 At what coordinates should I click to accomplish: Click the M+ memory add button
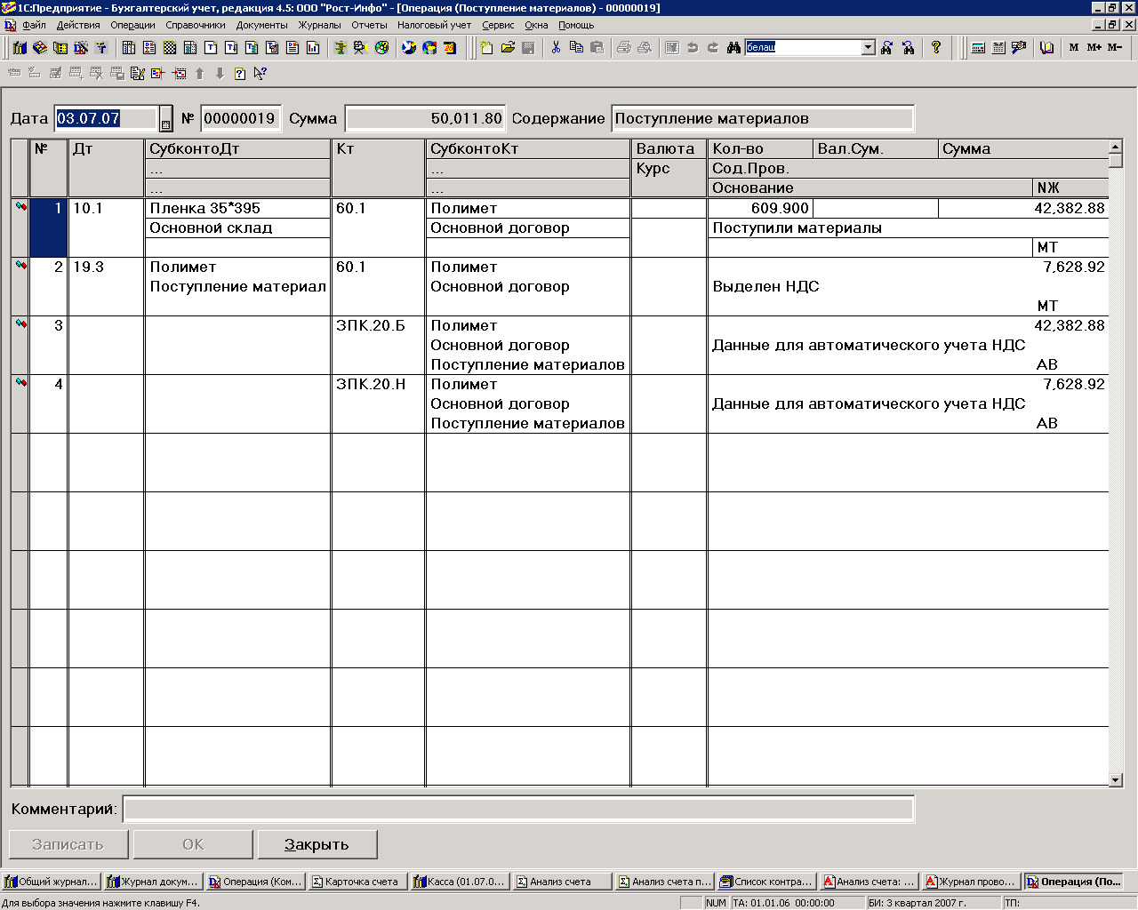pyautogui.click(x=1094, y=47)
